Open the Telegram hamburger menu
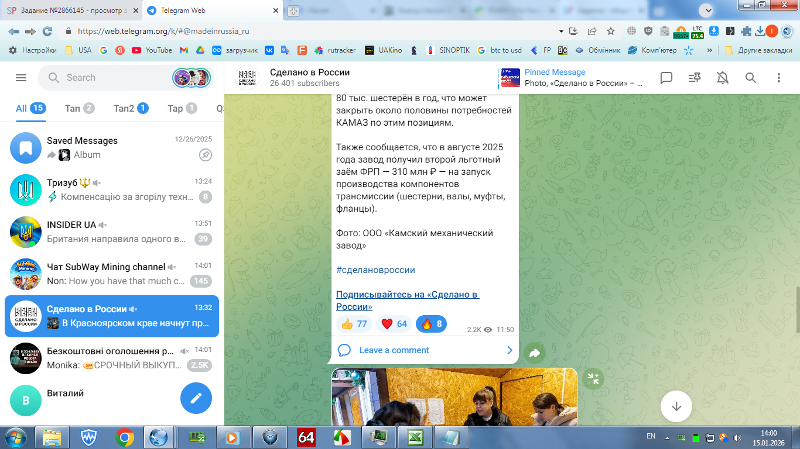800x449 pixels. pyautogui.click(x=21, y=78)
